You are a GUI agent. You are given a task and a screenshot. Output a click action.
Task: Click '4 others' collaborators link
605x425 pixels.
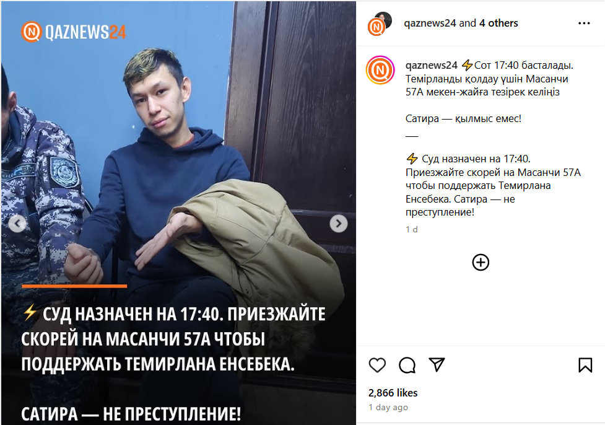[x=498, y=23]
